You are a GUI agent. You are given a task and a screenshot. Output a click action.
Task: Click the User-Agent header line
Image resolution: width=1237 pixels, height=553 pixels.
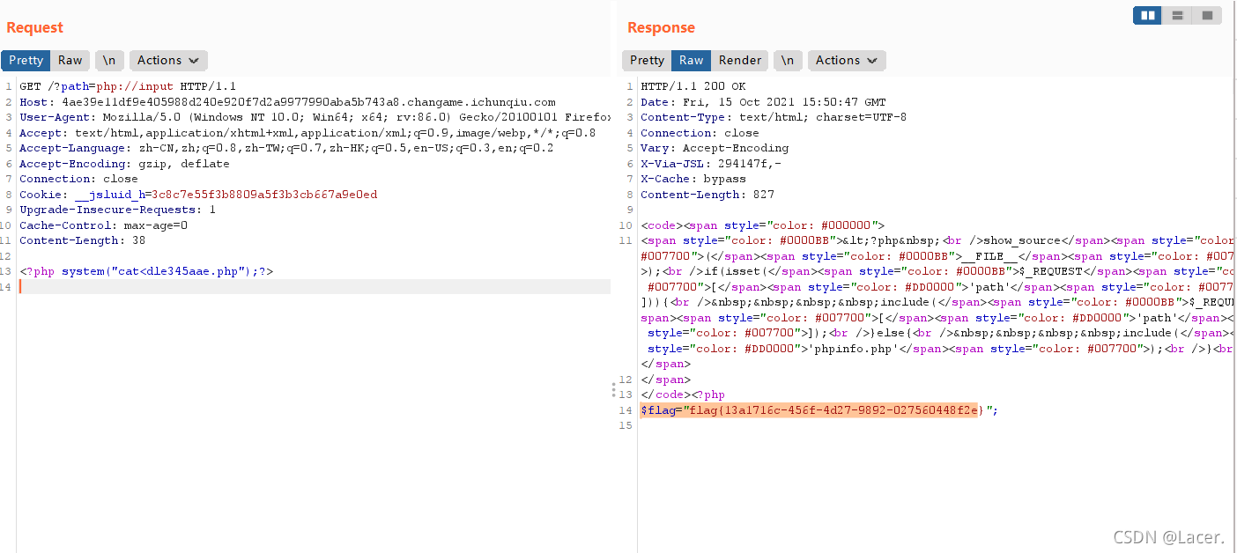pyautogui.click(x=315, y=117)
